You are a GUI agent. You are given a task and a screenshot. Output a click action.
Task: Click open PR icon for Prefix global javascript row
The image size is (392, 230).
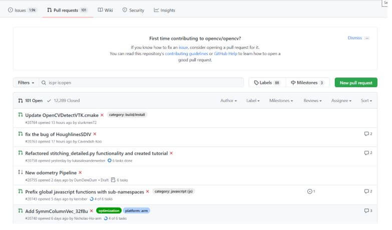coord(21,191)
